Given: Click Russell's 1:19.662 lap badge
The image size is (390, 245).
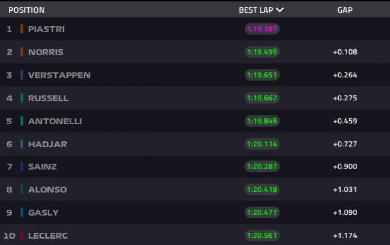Looking at the screenshot, I should click(262, 98).
